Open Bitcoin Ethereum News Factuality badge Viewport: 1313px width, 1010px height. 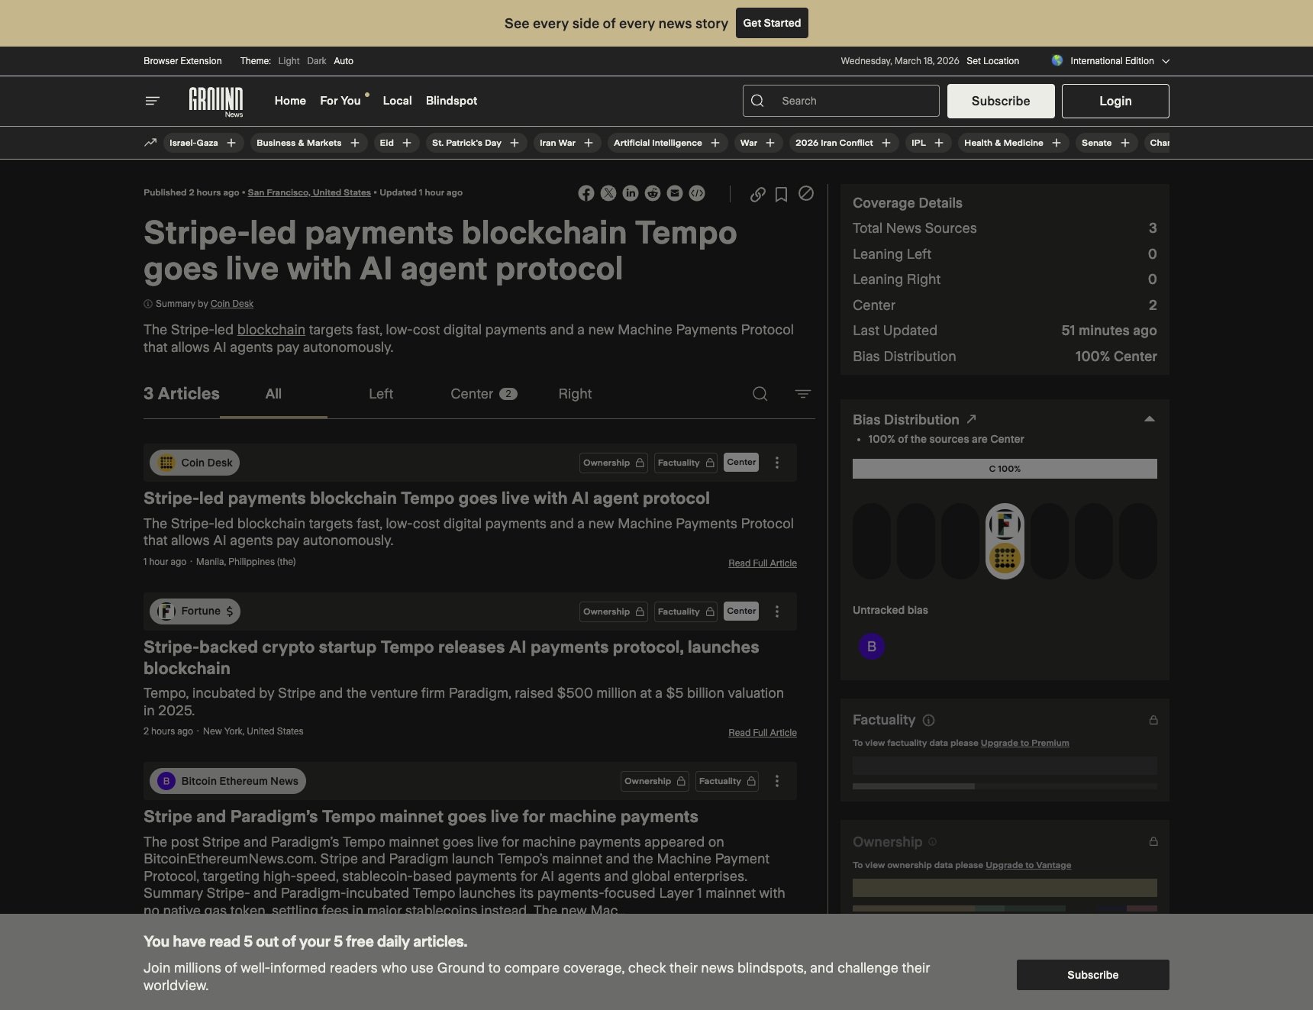tap(727, 781)
